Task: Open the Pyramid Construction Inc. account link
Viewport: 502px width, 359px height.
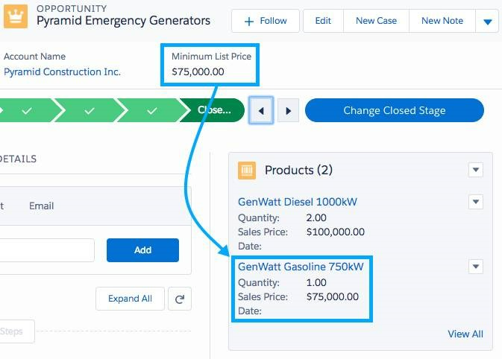Action: [62, 72]
